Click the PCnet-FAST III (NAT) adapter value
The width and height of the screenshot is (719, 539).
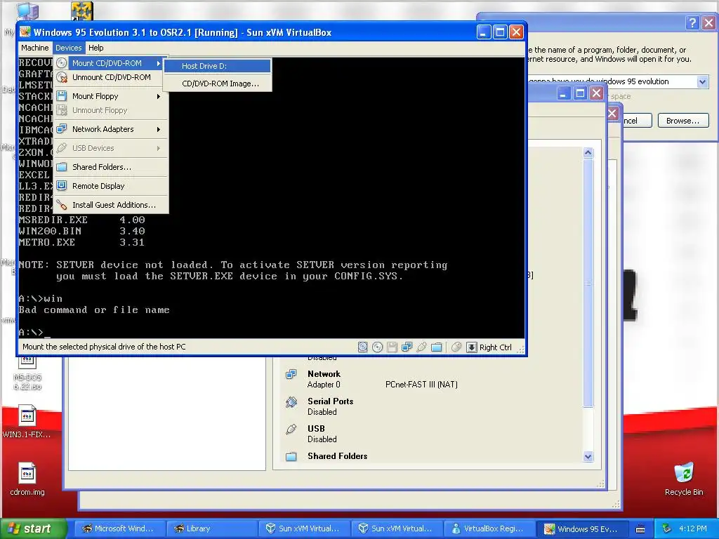[x=421, y=385]
